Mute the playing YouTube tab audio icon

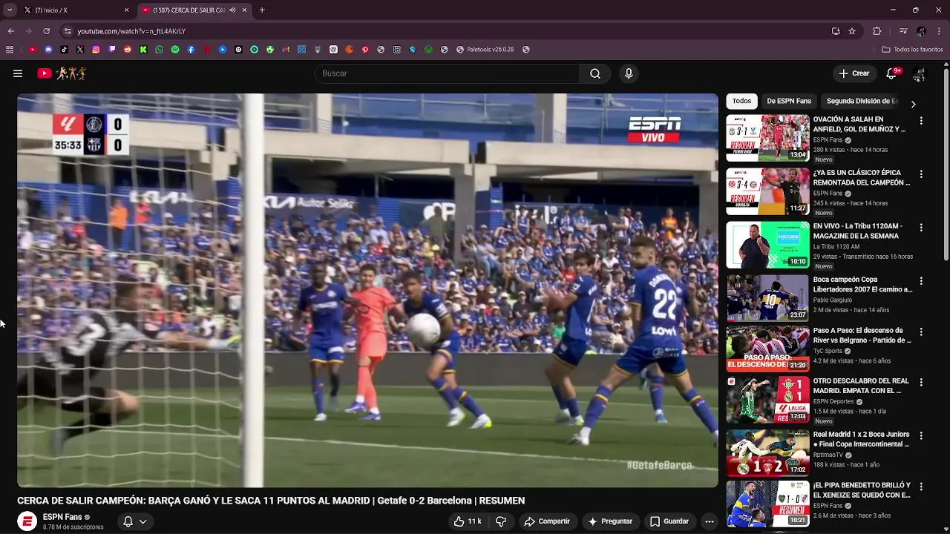(x=233, y=10)
